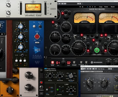Click the L/R Link knob

(x=71, y=90)
